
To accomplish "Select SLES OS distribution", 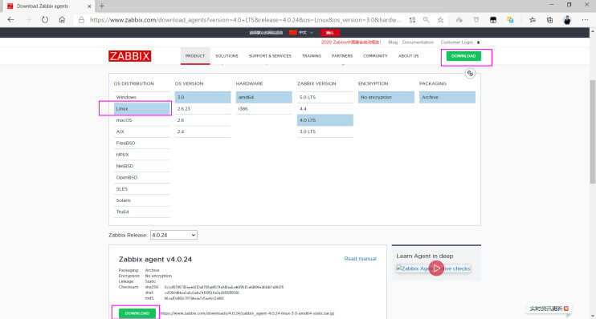I will [141, 189].
